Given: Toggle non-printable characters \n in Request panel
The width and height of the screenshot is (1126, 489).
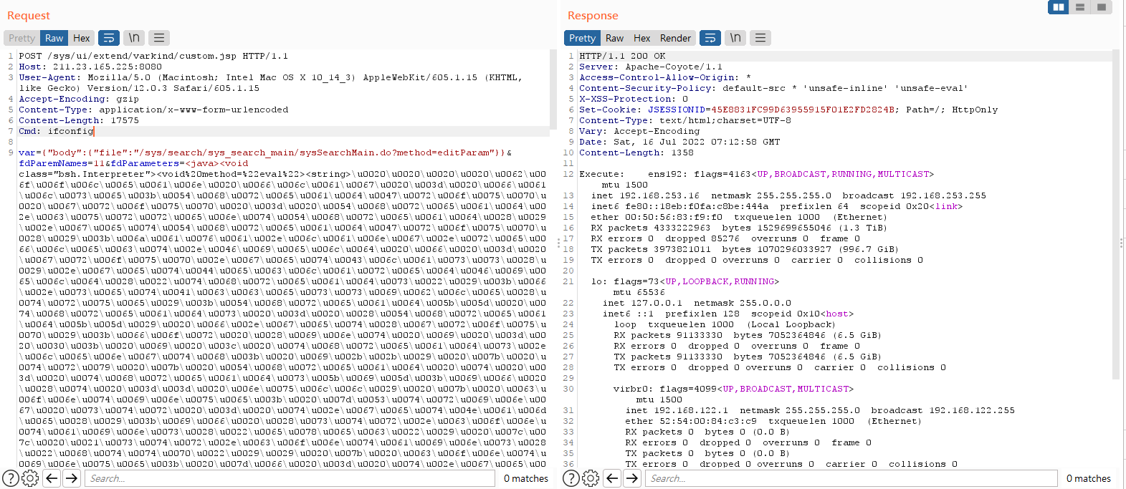Looking at the screenshot, I should click(134, 38).
